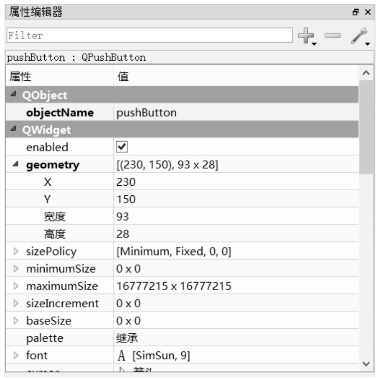This screenshot has width=377, height=379.
Task: Toggle the enabled checkbox
Action: [121, 148]
